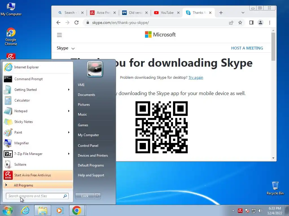Click share this page icon in address bar
This screenshot has height=216, width=289.
coord(231,22)
